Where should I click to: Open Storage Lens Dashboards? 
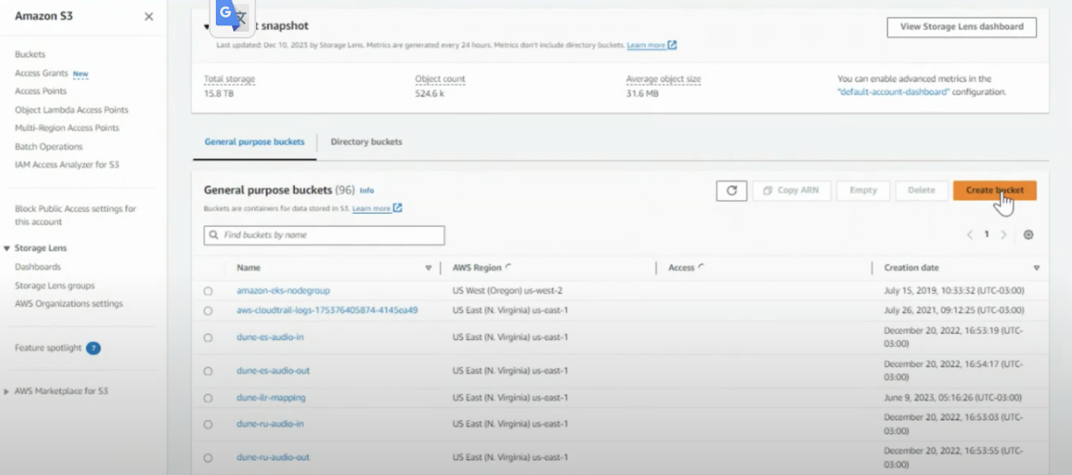38,266
